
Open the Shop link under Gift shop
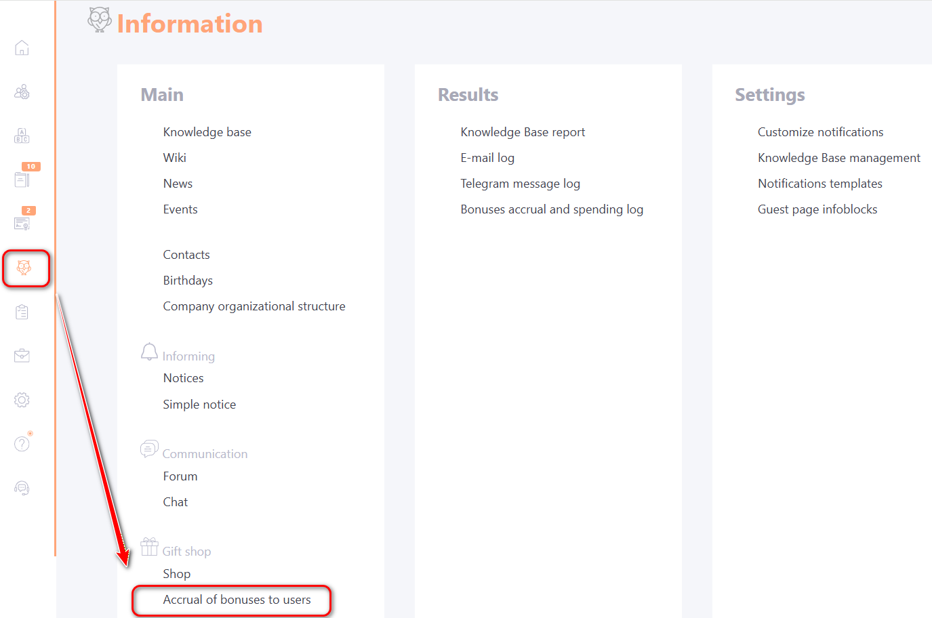click(x=176, y=574)
